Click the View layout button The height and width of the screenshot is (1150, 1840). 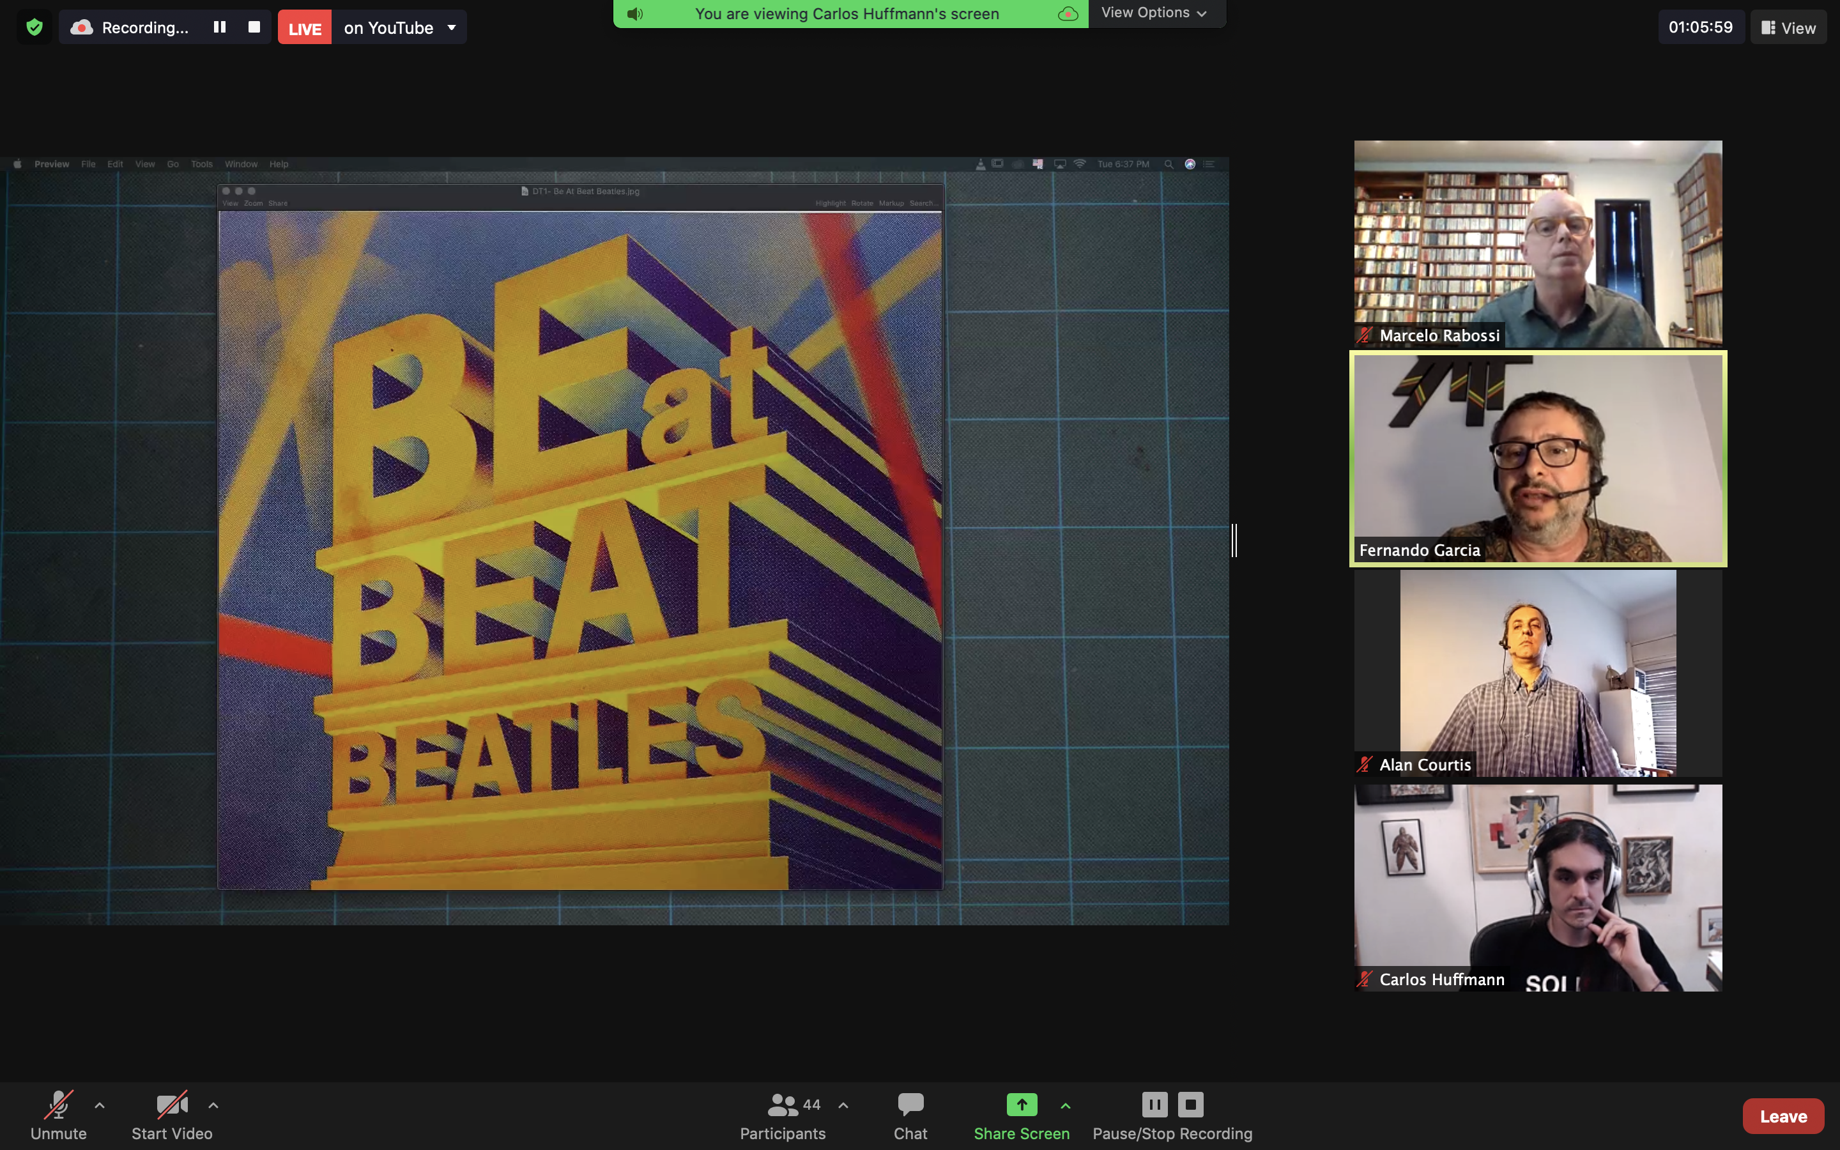[1788, 28]
